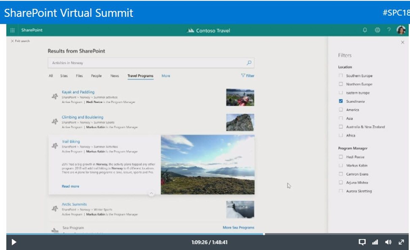Toggle the Southern Europe checkbox
The width and height of the screenshot is (410, 250).
[x=340, y=75]
